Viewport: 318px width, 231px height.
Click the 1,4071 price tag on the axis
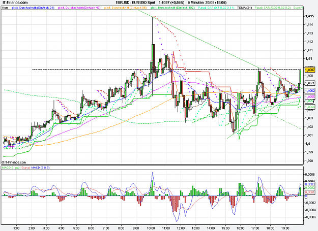tap(310, 83)
